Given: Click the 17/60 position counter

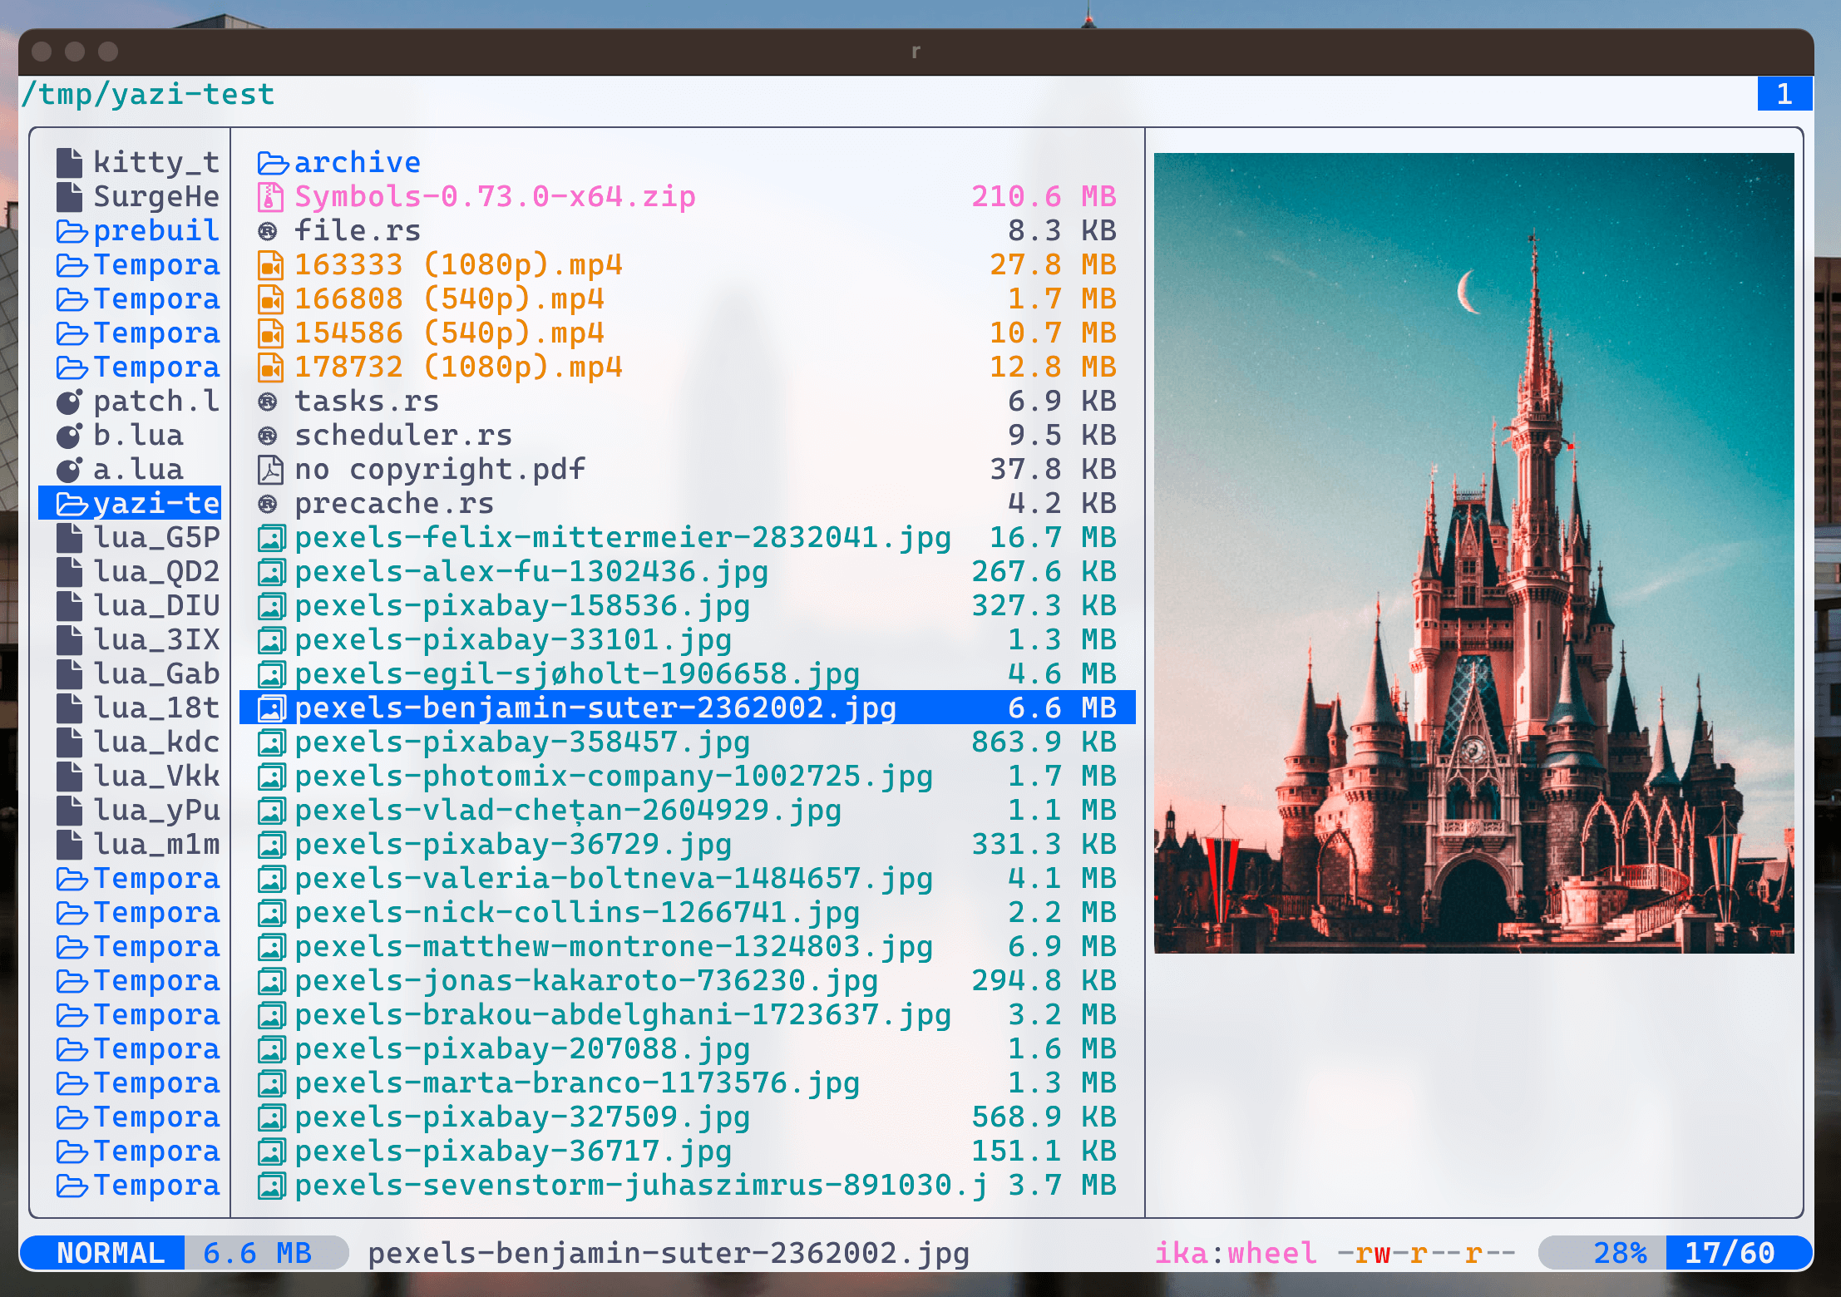Looking at the screenshot, I should [1730, 1253].
